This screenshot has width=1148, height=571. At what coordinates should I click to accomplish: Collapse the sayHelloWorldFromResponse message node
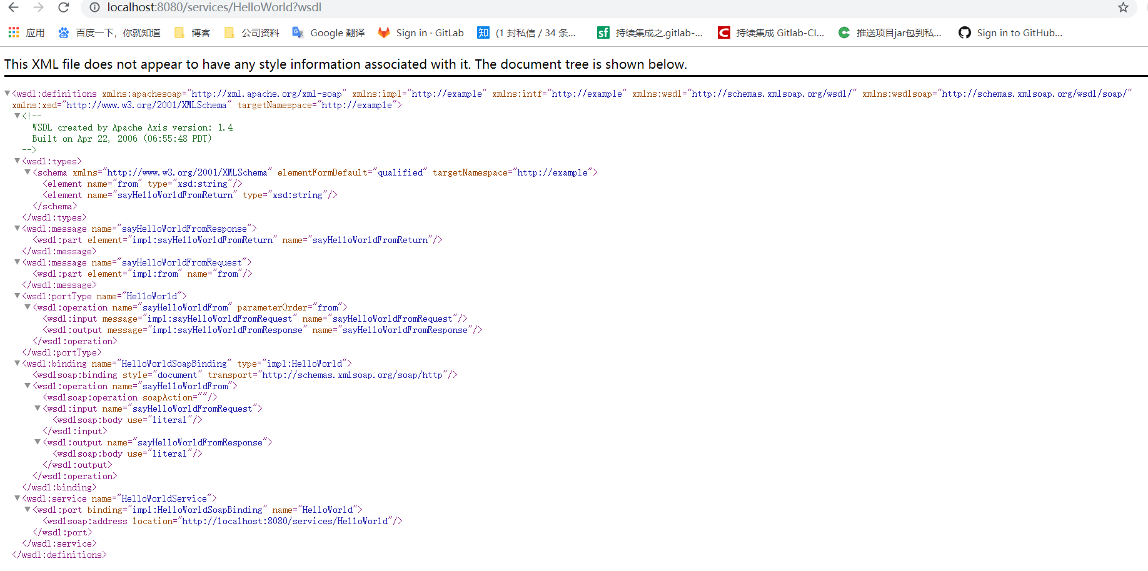pos(18,228)
